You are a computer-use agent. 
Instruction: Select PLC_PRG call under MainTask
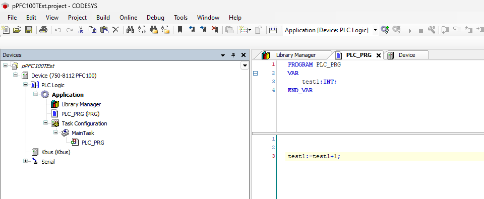[x=93, y=143]
